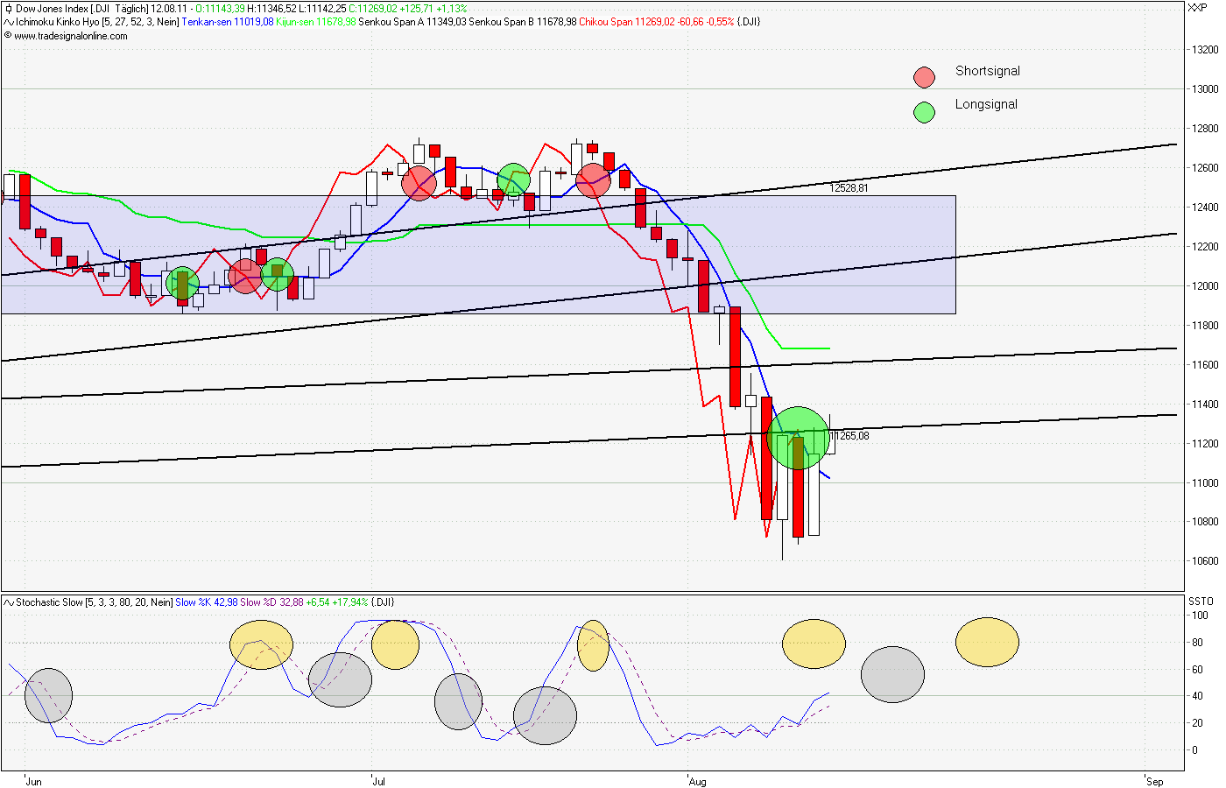This screenshot has height=788, width=1226.
Task: Select the Jul label on the time axis
Action: pyautogui.click(x=378, y=780)
